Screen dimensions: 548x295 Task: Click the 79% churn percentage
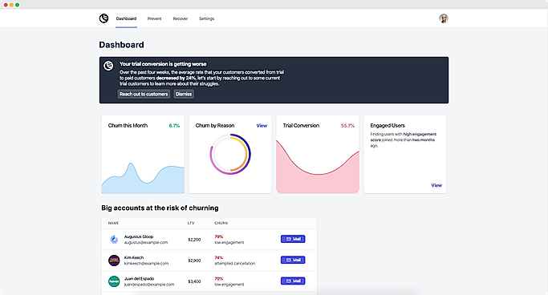[x=219, y=236]
